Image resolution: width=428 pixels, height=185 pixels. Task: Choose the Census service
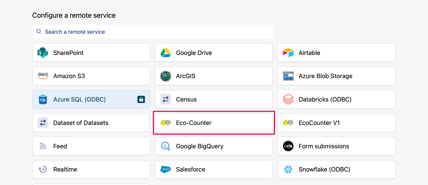pyautogui.click(x=214, y=99)
